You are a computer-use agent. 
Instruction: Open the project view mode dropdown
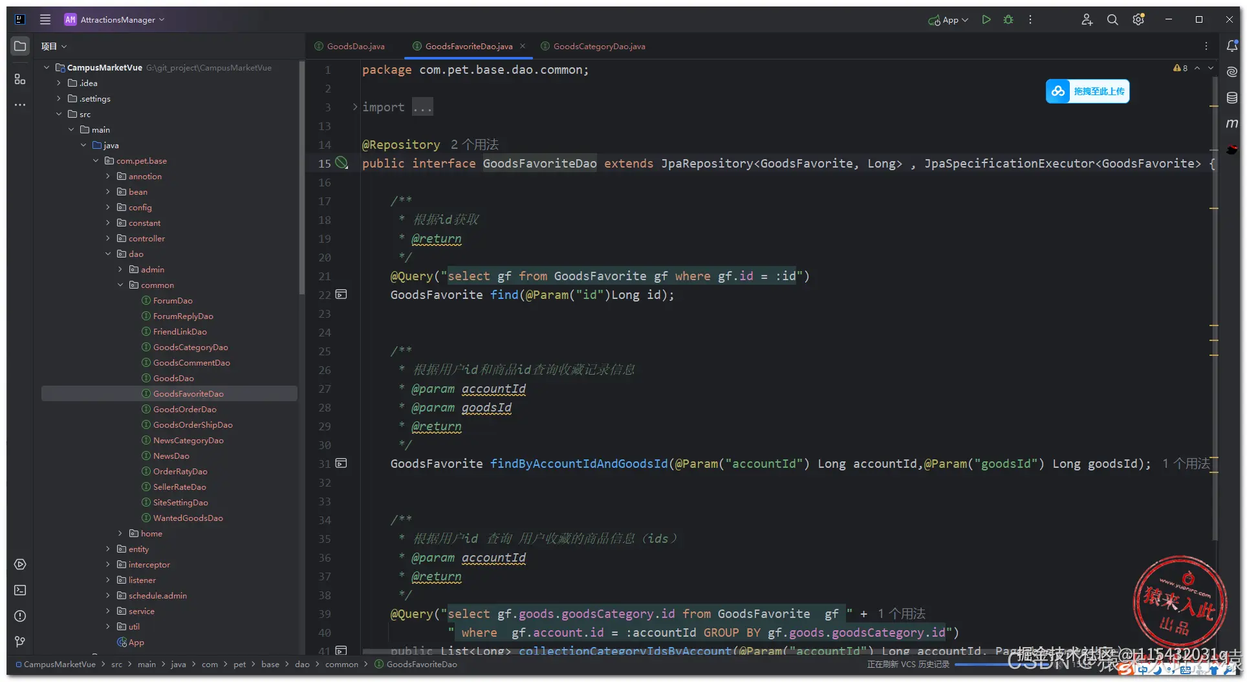54,46
